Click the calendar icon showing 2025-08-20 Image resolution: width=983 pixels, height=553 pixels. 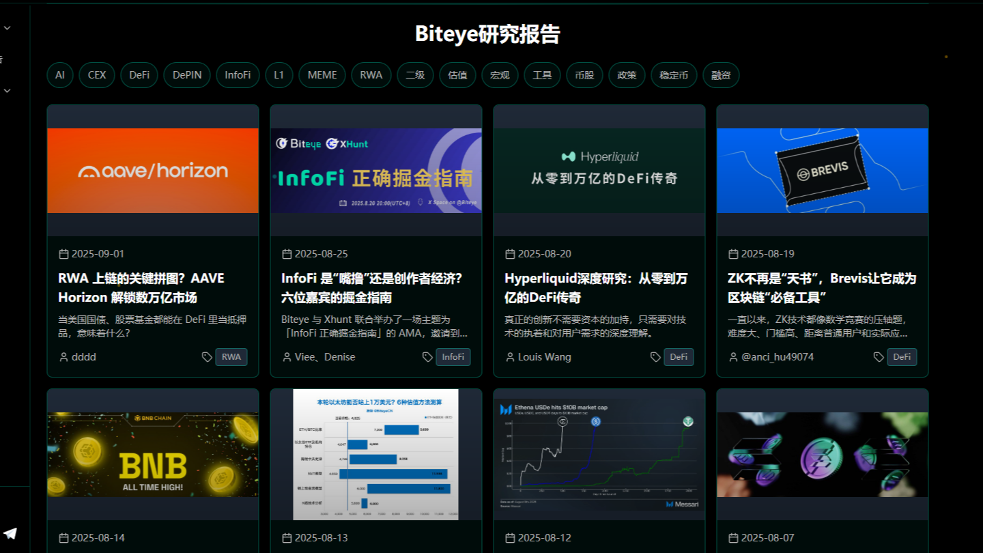coord(510,253)
